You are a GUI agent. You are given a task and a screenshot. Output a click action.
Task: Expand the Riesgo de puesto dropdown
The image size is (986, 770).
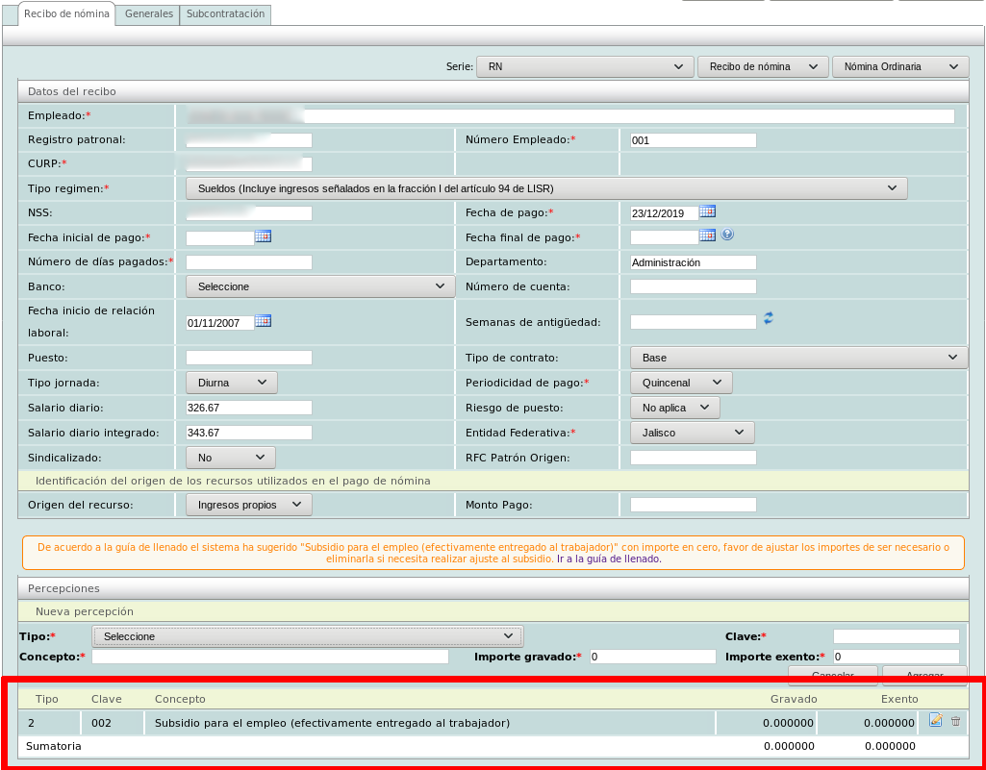pos(674,408)
